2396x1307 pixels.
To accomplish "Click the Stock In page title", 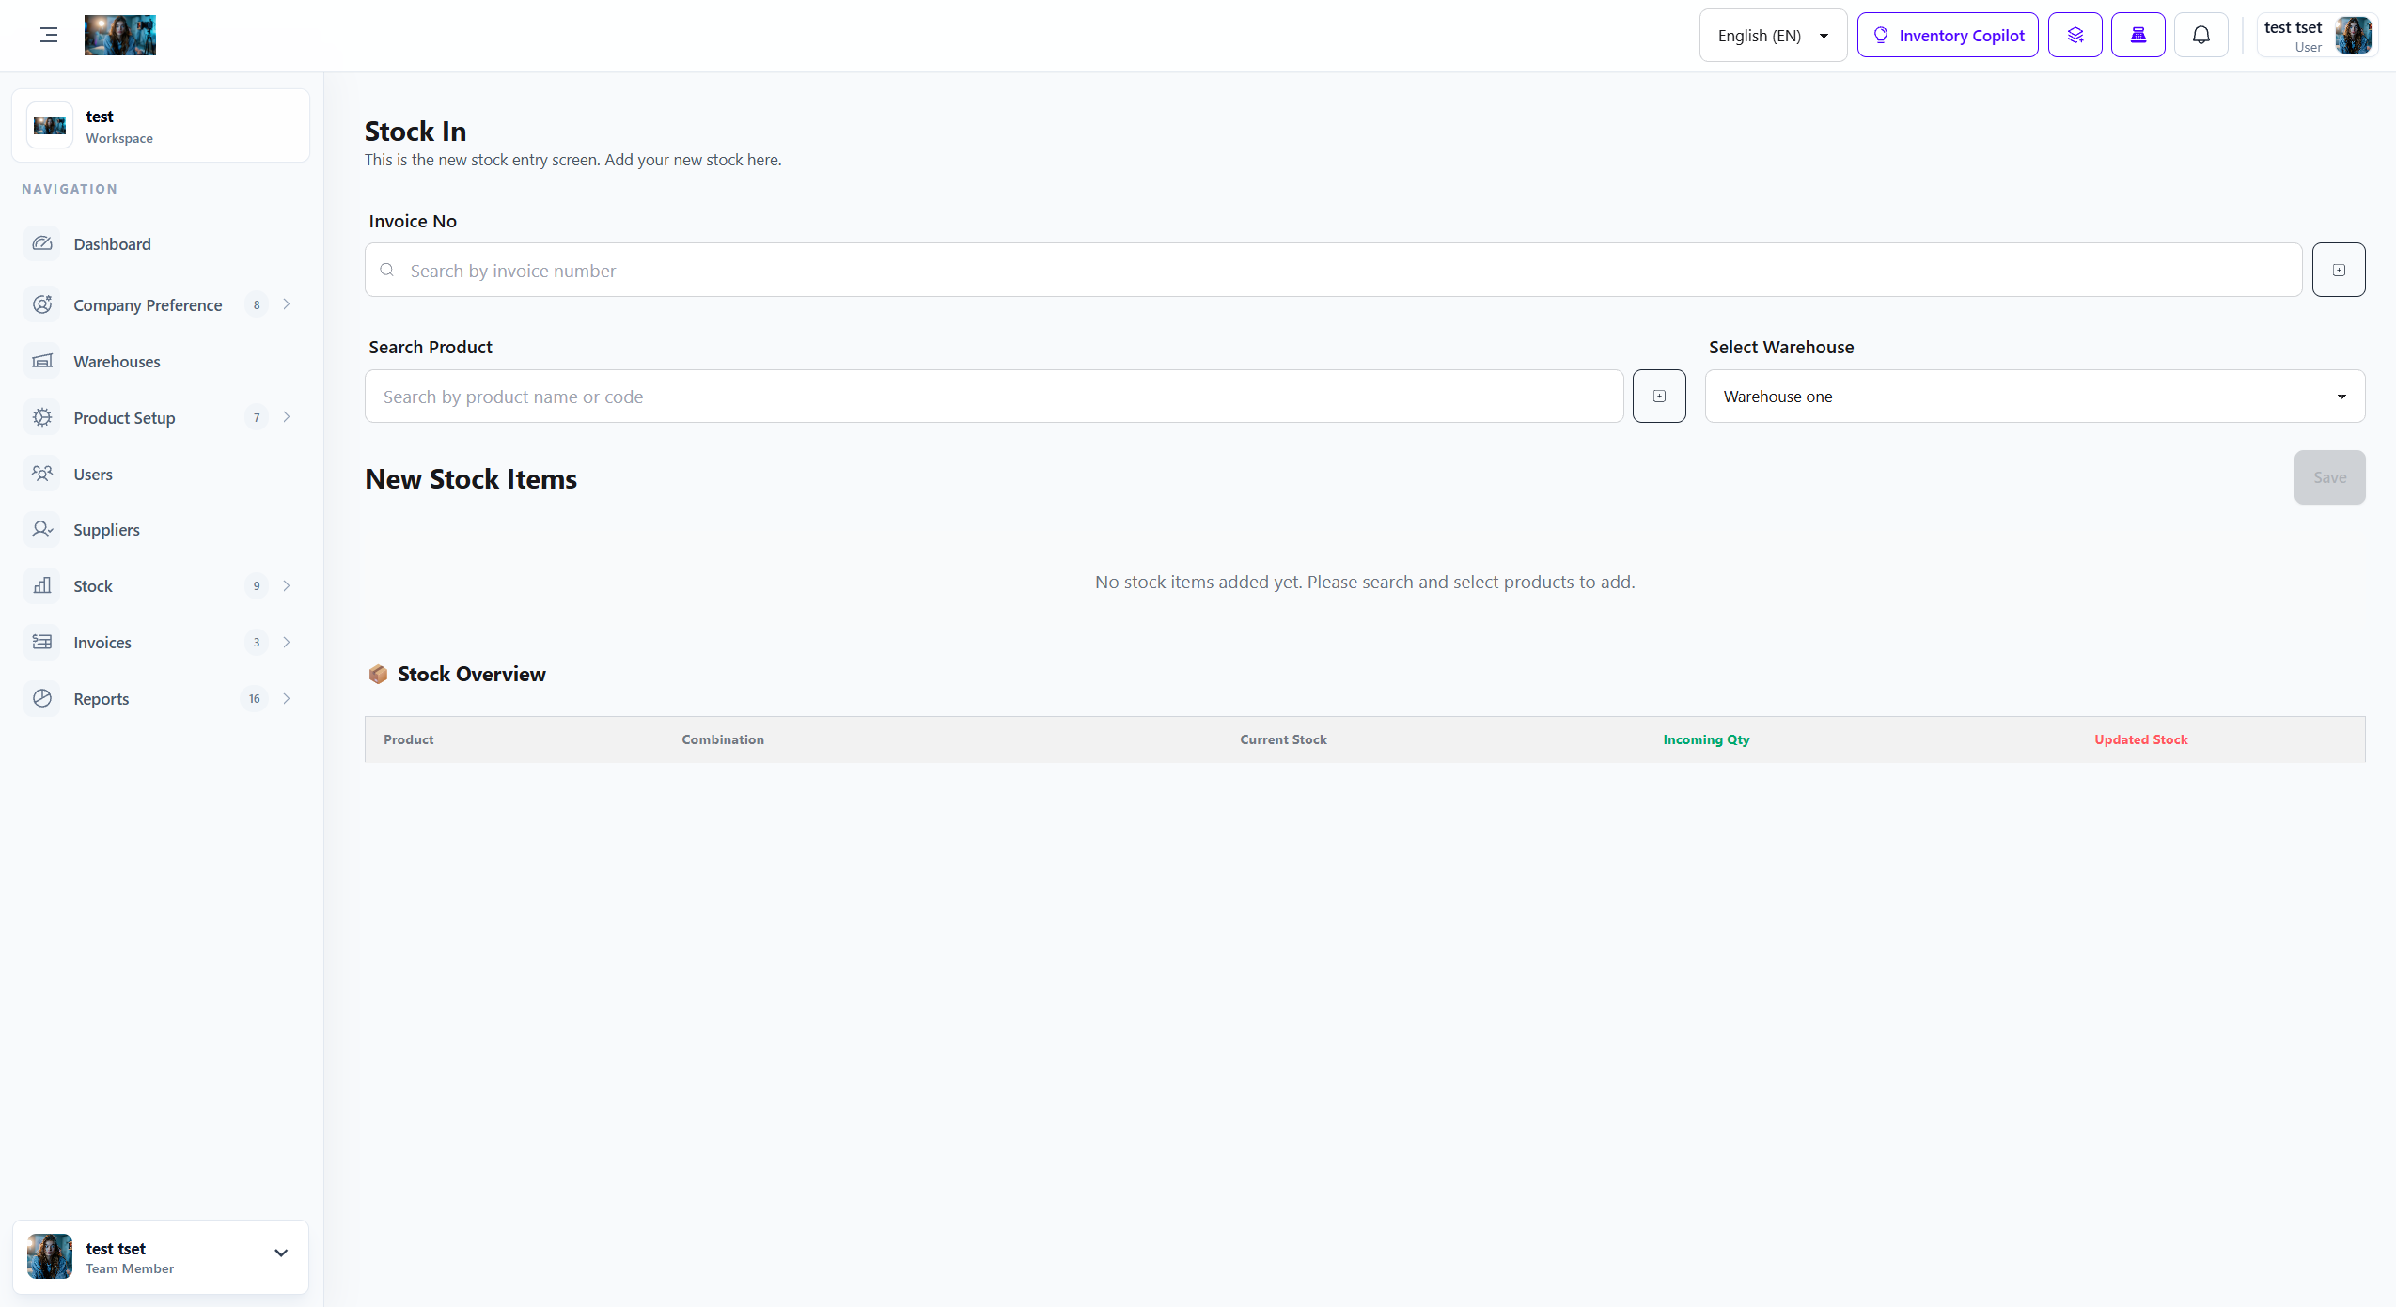I will [x=415, y=132].
